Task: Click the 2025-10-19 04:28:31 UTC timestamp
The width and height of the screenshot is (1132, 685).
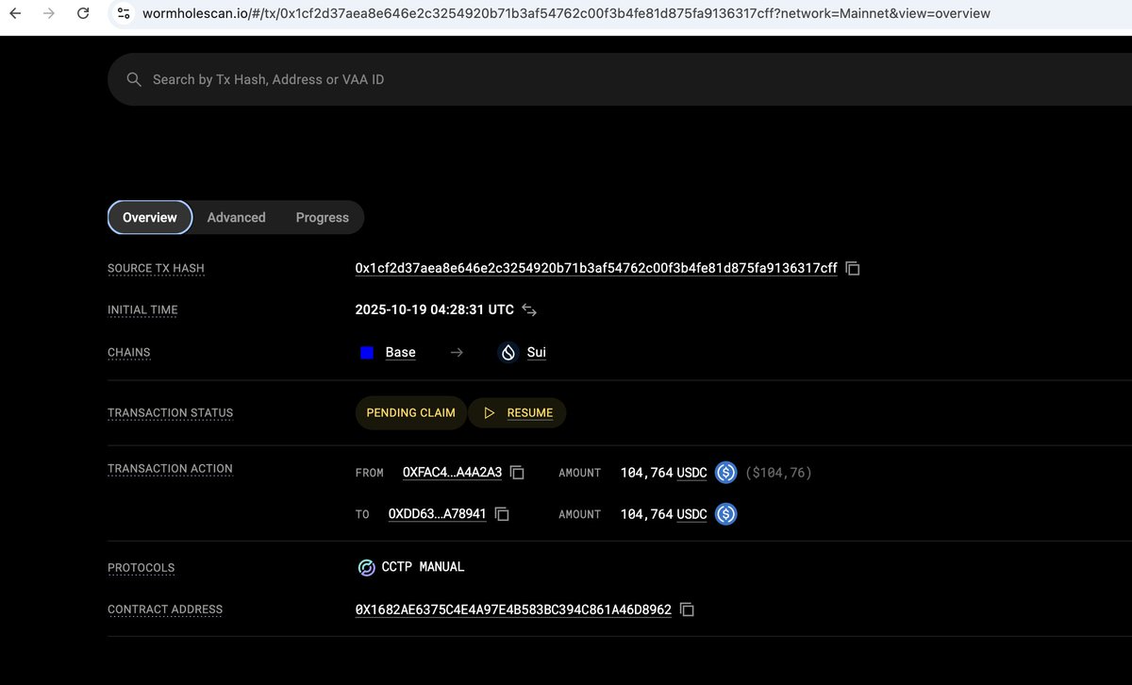Action: point(434,309)
